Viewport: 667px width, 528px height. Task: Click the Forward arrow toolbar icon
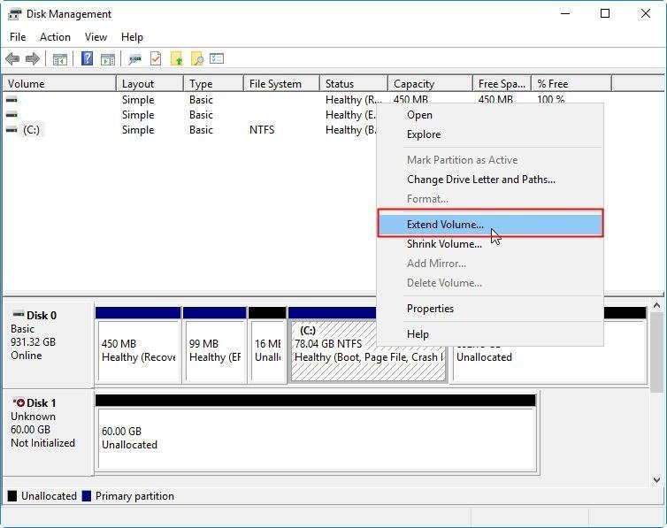33,59
